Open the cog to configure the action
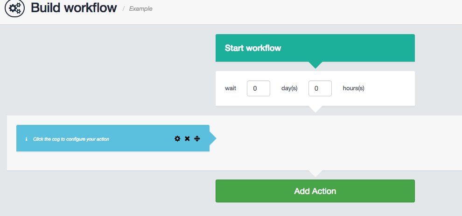The image size is (462, 216). (x=177, y=138)
